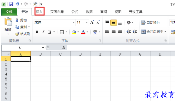Open the 剪贴板 Clipboard dialog launcher
The height and width of the screenshot is (103, 177).
pos(30,41)
